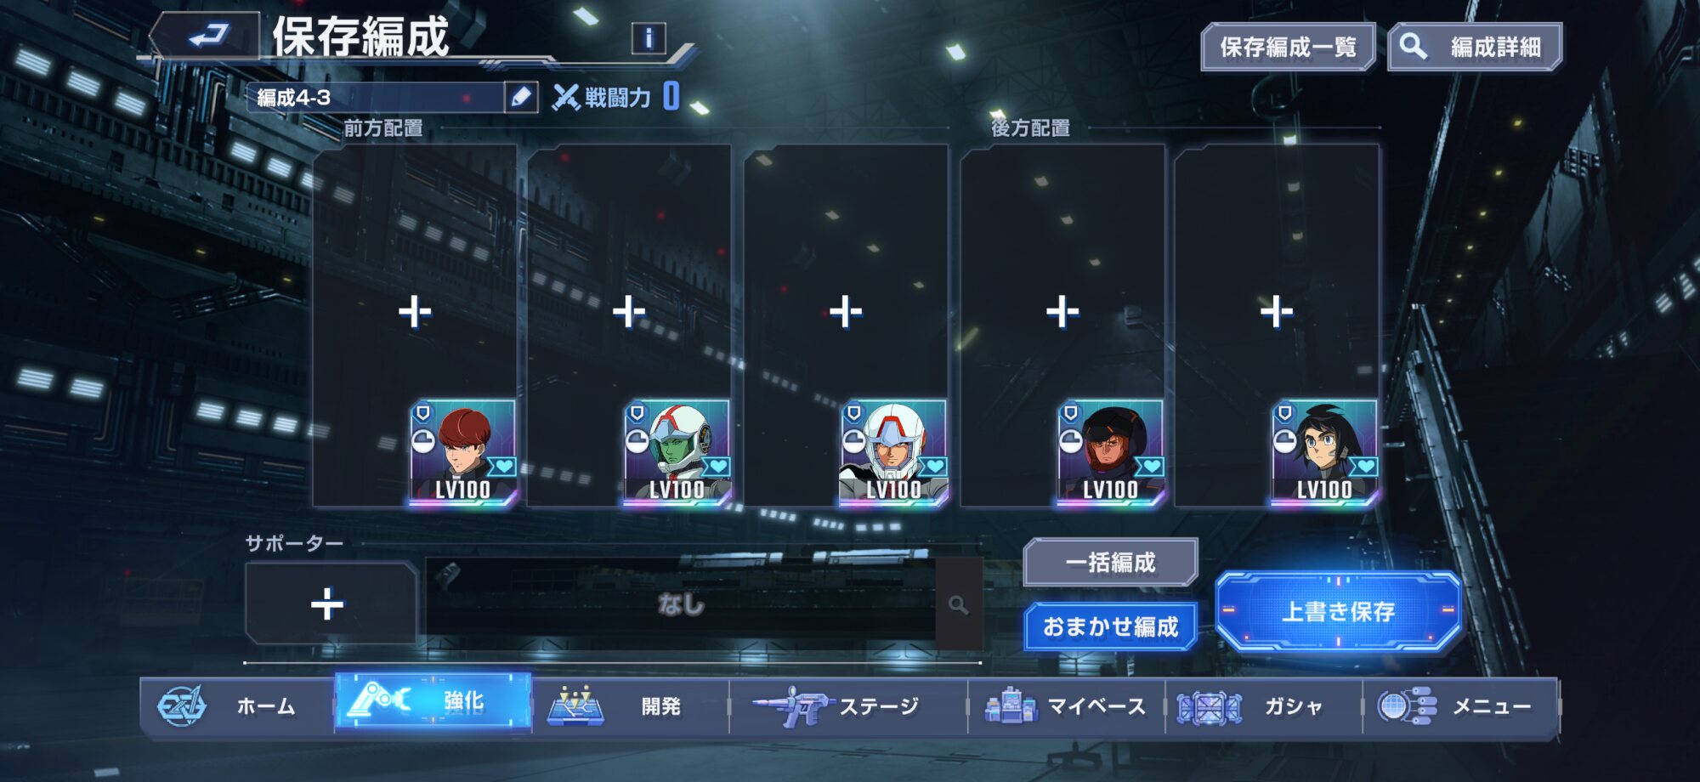Open the info icon beside 保存編成
The height and width of the screenshot is (782, 1700).
(649, 38)
